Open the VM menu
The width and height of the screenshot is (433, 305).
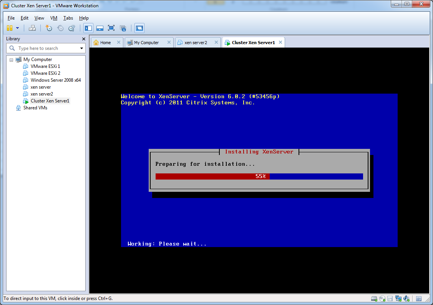tap(54, 18)
